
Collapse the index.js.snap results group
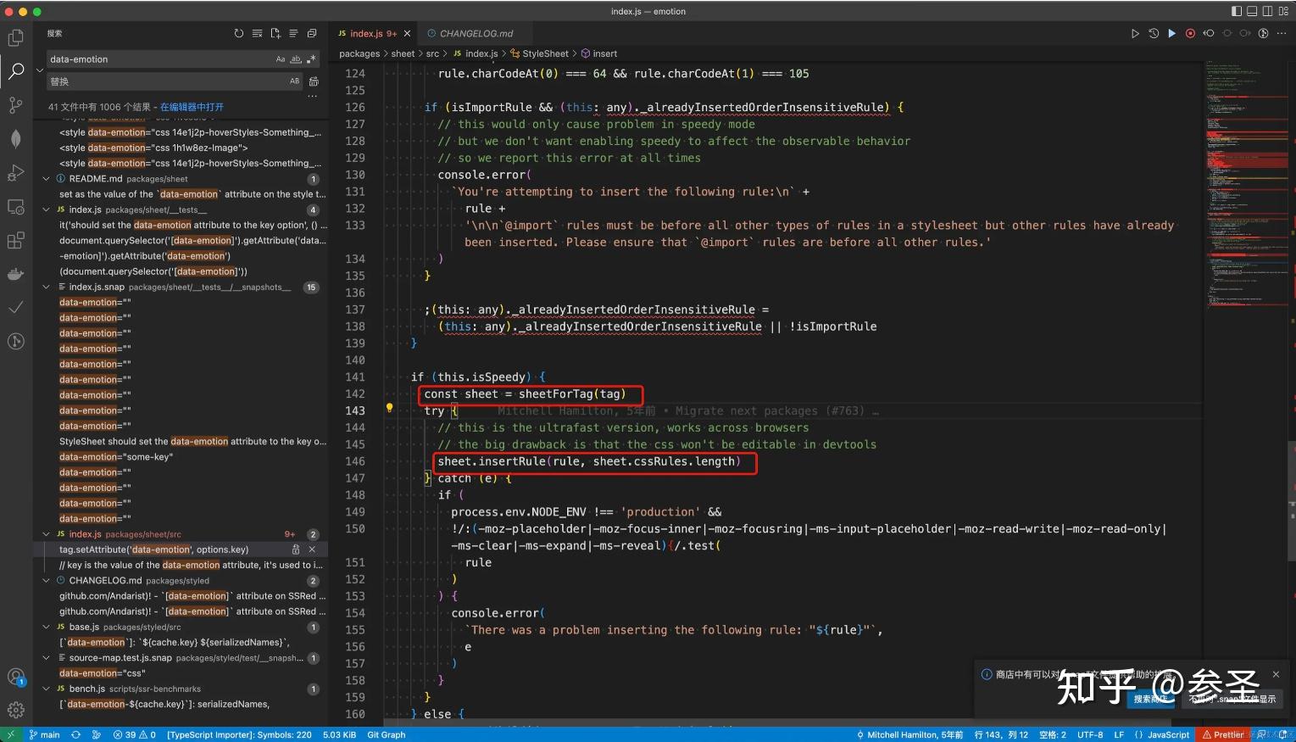click(47, 287)
